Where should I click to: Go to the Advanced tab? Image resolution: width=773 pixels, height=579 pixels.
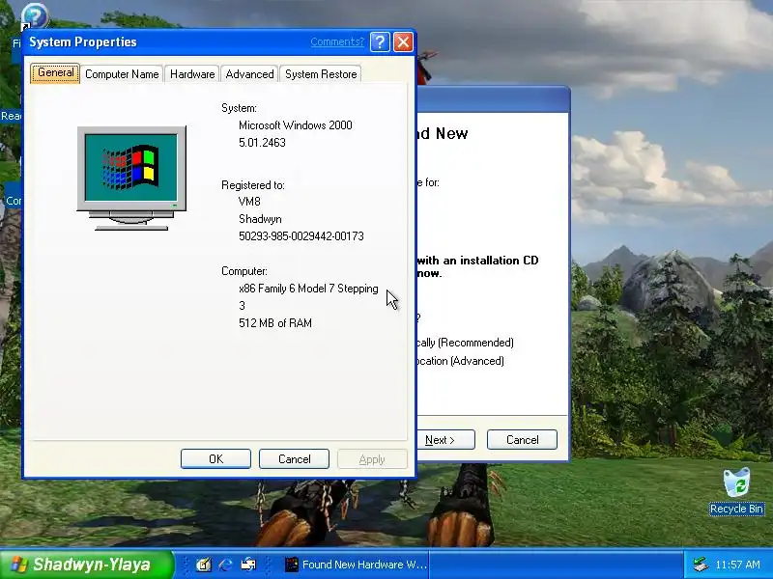click(x=249, y=74)
